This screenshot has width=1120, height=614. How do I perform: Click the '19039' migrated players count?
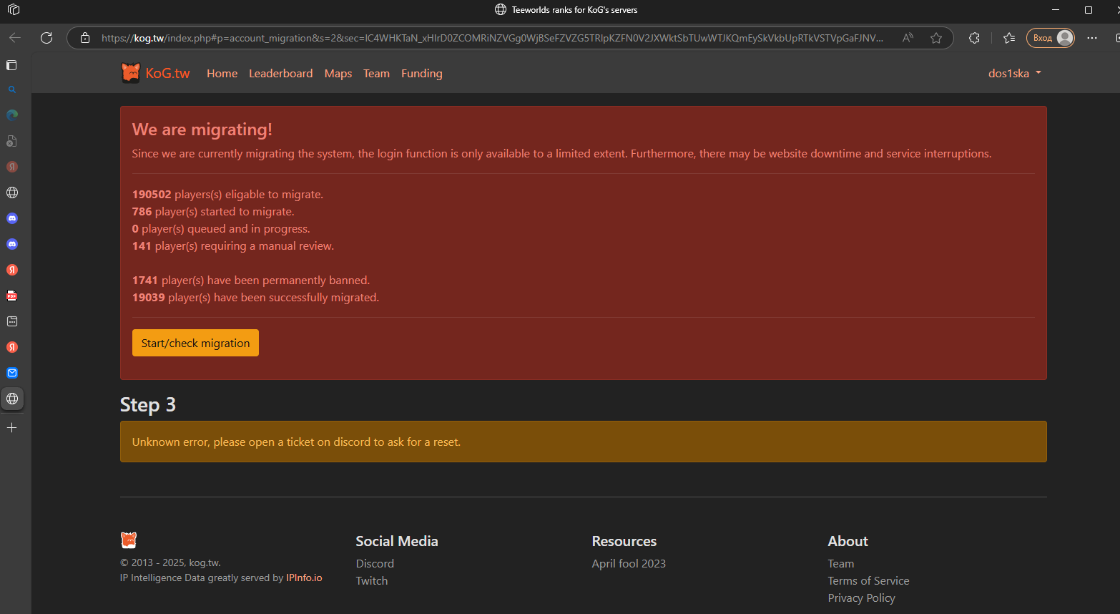tap(149, 297)
